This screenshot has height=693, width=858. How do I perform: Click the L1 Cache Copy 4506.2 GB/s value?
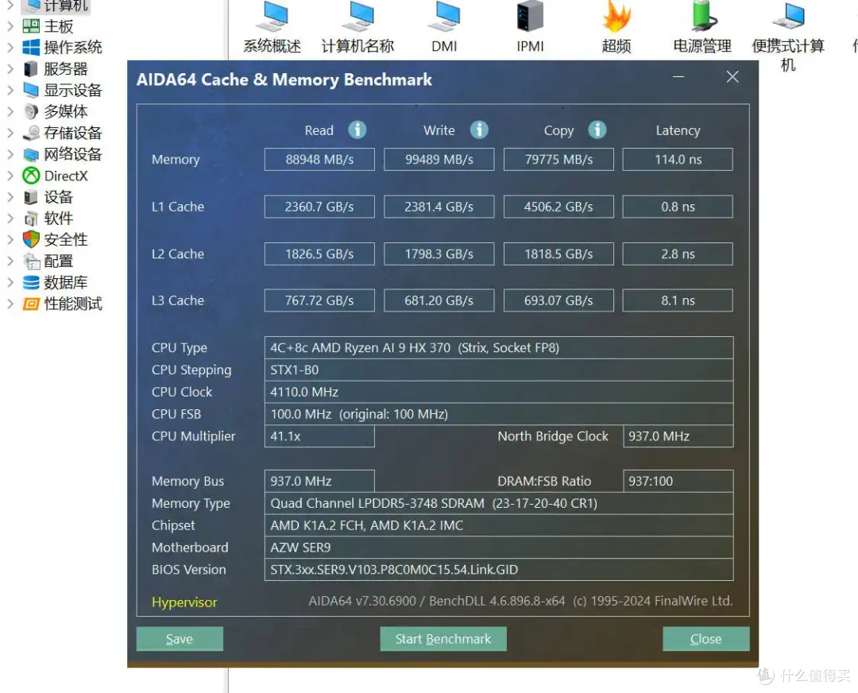pos(558,207)
